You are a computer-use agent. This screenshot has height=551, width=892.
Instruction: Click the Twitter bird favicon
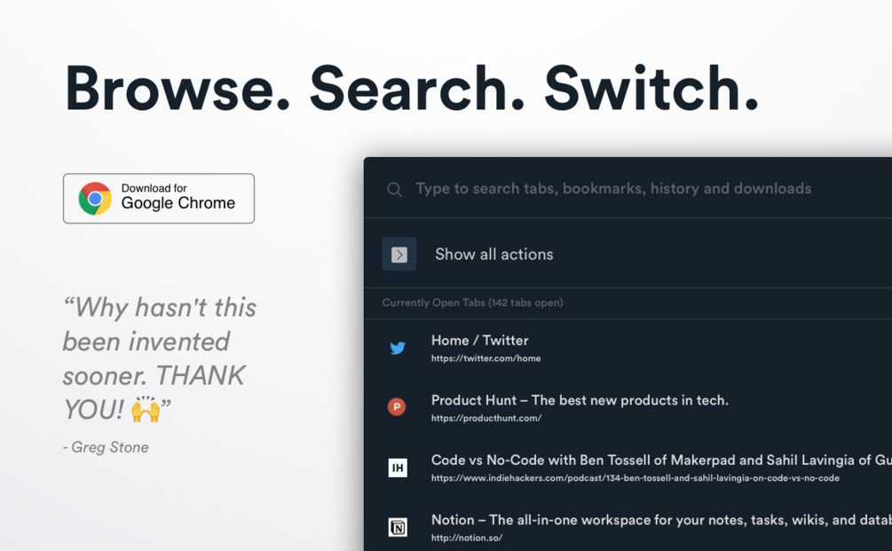point(397,348)
